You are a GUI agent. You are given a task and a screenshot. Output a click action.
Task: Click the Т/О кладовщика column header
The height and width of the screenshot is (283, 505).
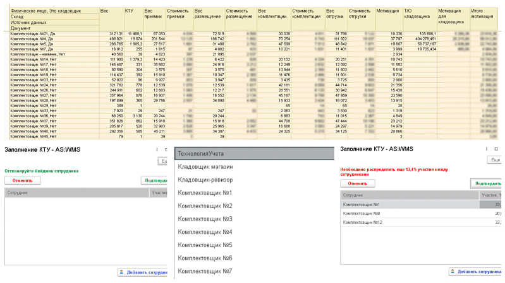[x=420, y=20]
